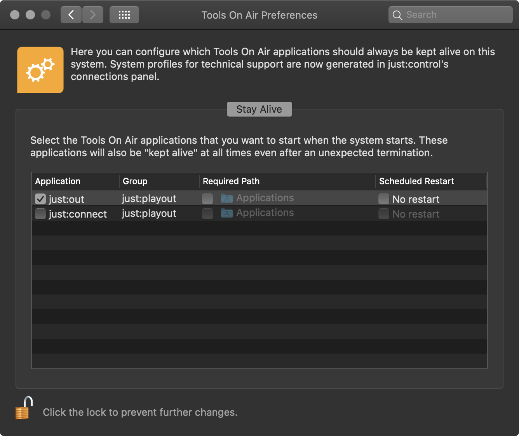This screenshot has height=436, width=519.
Task: Click the orange Tools On Air gears icon
Action: [40, 70]
